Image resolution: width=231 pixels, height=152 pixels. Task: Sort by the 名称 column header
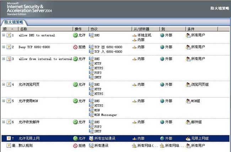(x=23, y=29)
